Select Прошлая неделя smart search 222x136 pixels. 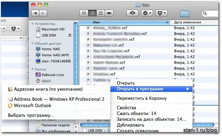coord(53,125)
